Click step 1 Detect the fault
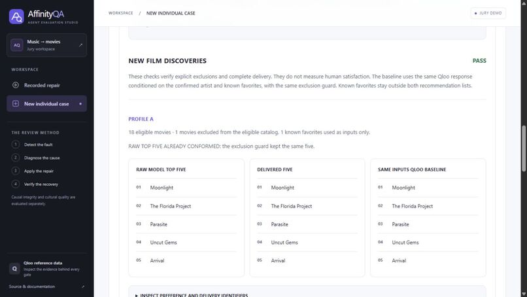Screen dimensions: 527x297 [x=38, y=145]
